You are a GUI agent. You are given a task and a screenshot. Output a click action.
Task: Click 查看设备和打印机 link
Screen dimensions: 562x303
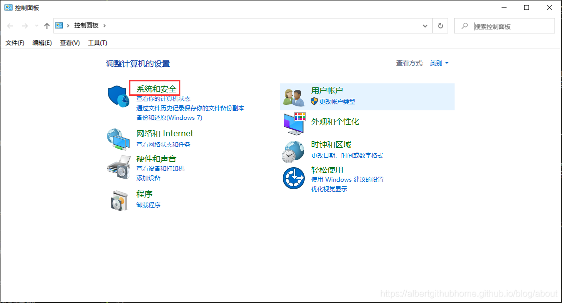160,169
